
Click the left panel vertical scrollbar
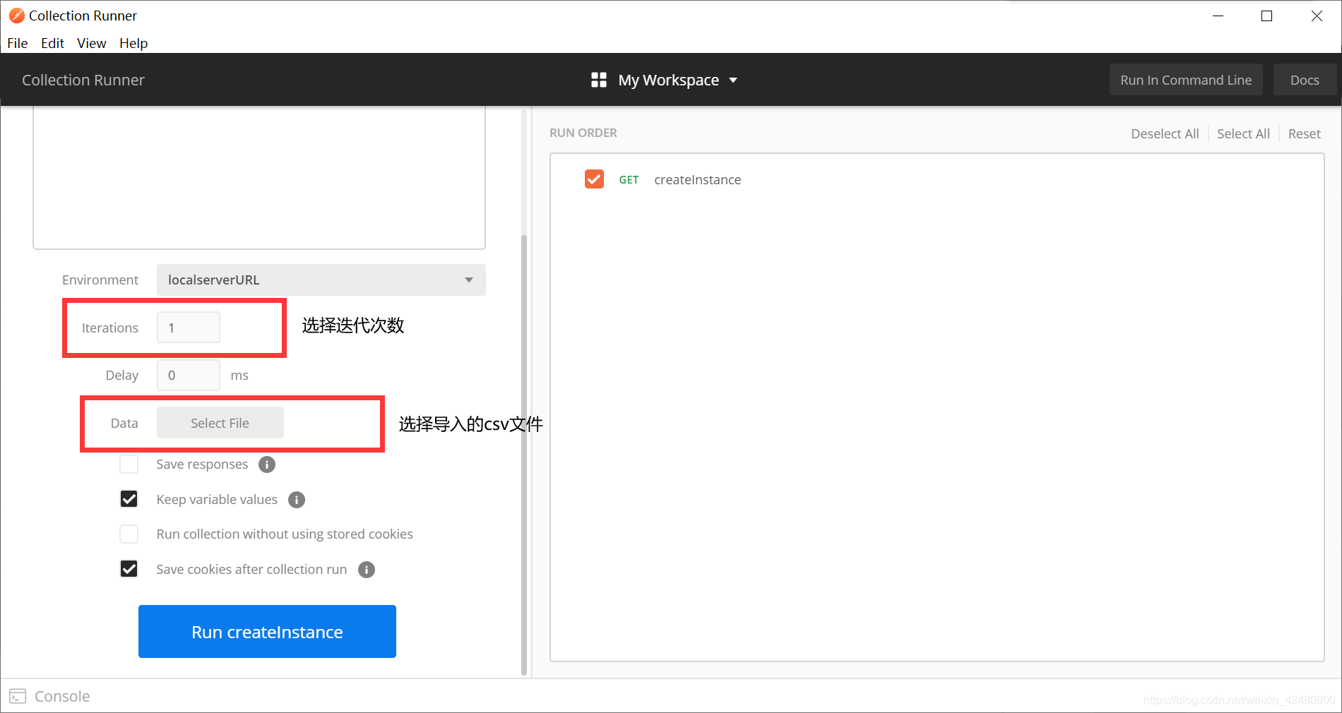tap(524, 455)
